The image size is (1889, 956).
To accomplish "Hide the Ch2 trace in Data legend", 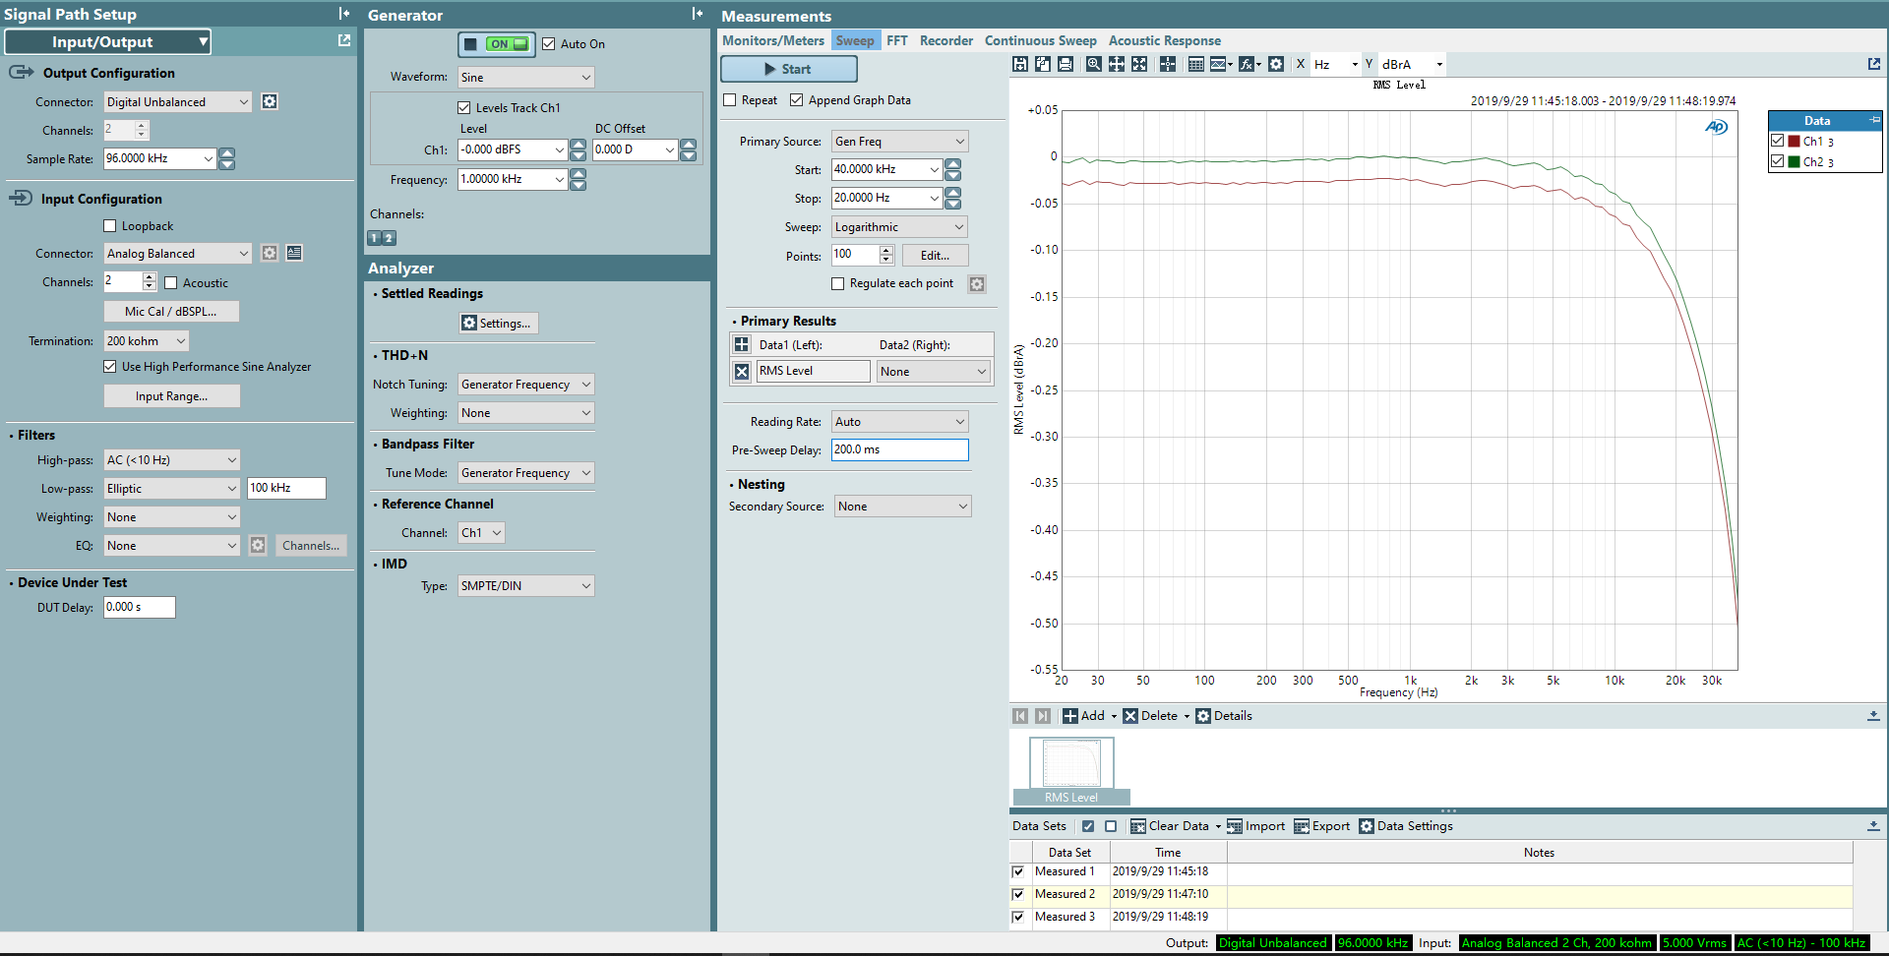I will (x=1778, y=161).
